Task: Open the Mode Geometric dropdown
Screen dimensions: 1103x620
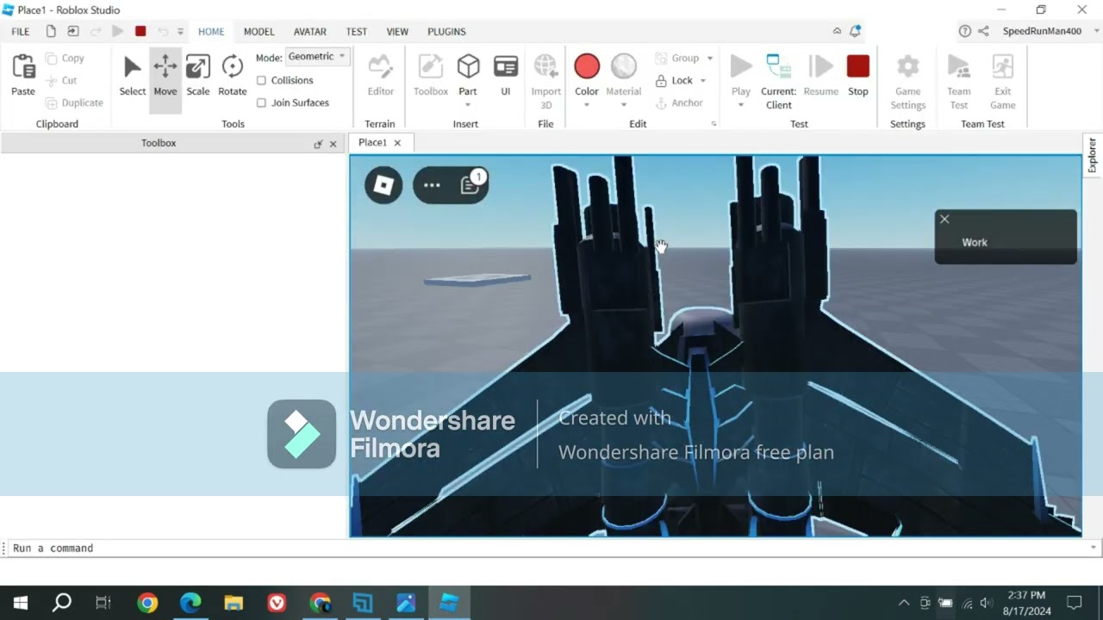Action: (x=317, y=56)
